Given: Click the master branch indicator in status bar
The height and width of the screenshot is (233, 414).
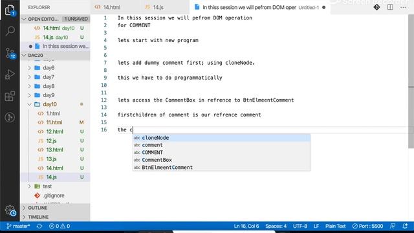Looking at the screenshot, I should tap(18, 226).
